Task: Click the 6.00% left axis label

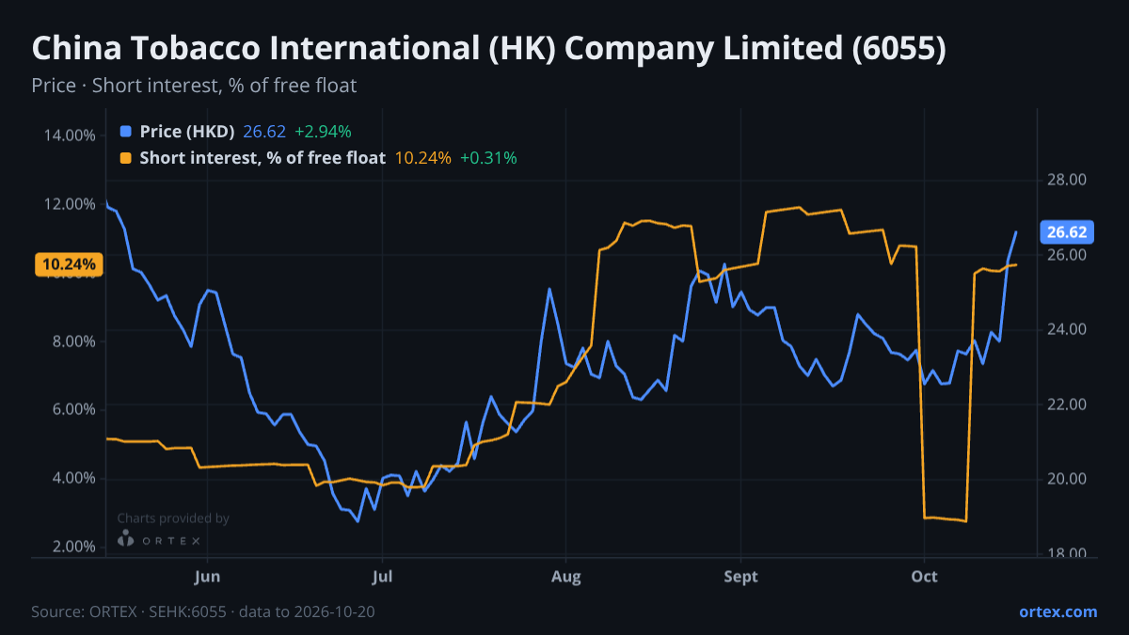Action: [x=73, y=409]
